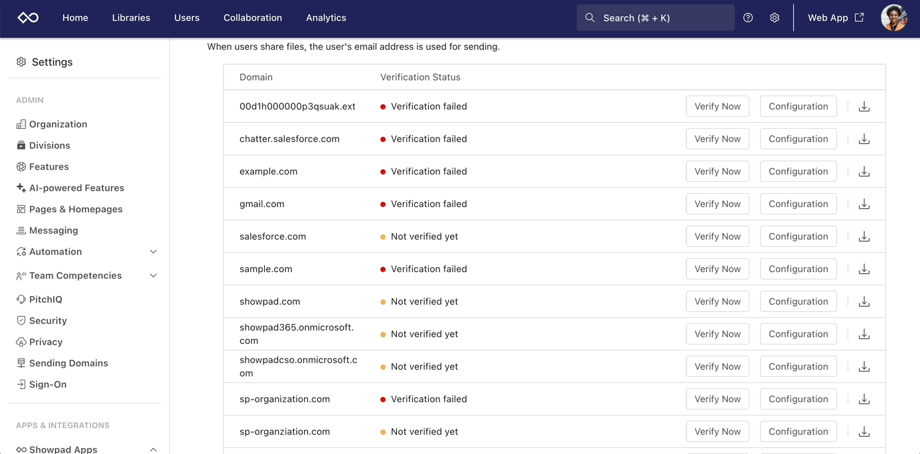Switch to the Analytics tab
Image resolution: width=920 pixels, height=454 pixels.
pyautogui.click(x=326, y=18)
